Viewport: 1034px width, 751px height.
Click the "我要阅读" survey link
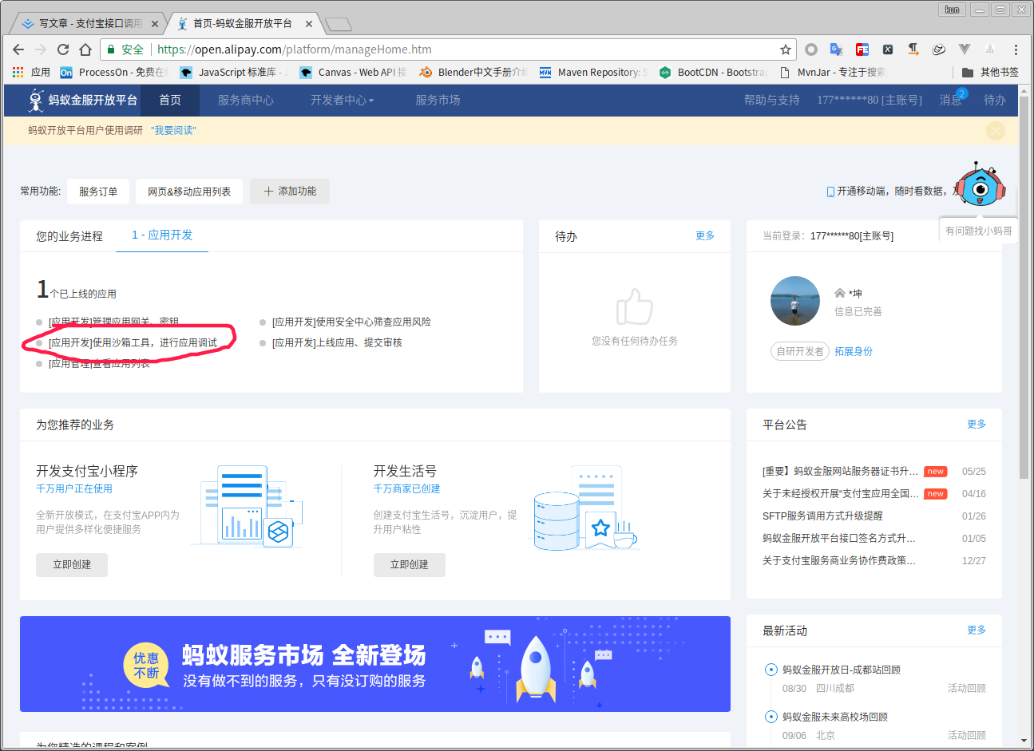tap(173, 130)
